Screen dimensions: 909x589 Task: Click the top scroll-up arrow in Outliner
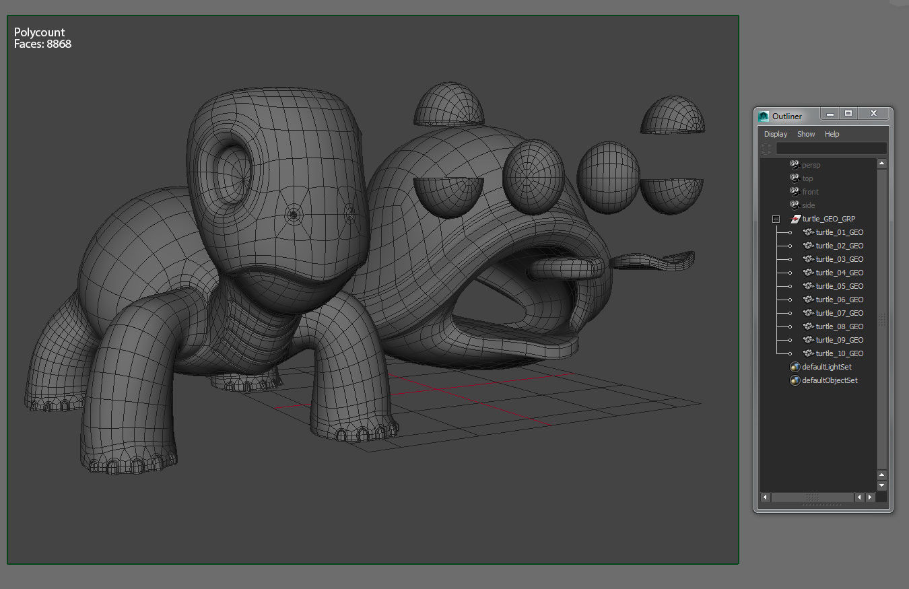click(882, 164)
